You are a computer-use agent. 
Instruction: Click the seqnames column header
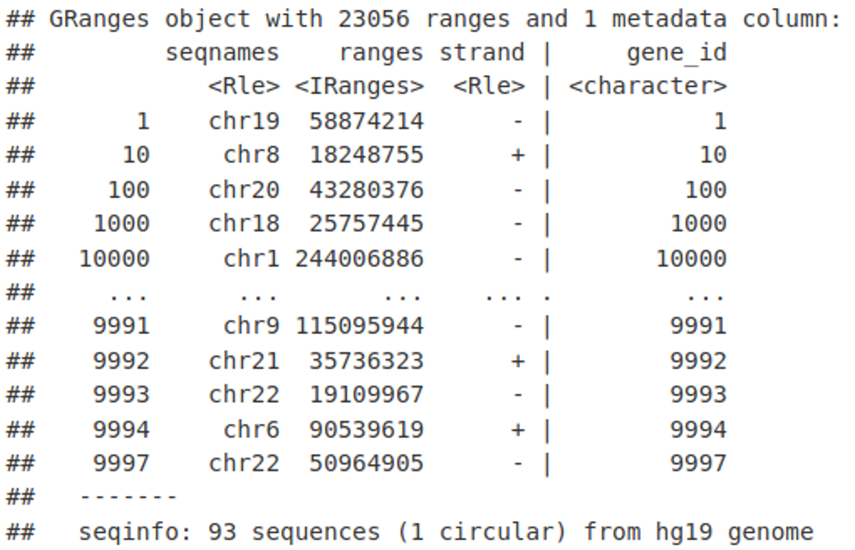coord(222,54)
